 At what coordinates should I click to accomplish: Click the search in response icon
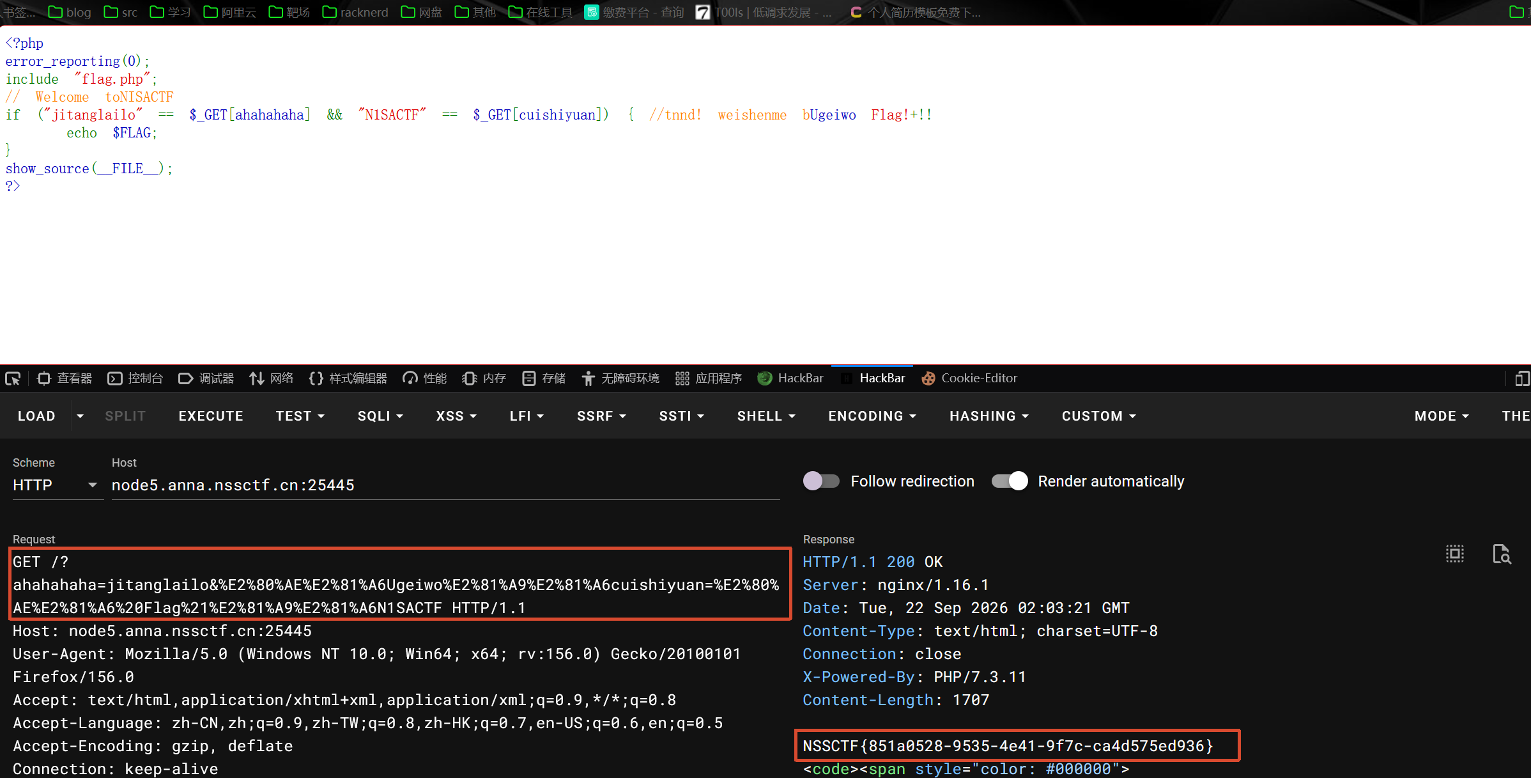[x=1502, y=554]
